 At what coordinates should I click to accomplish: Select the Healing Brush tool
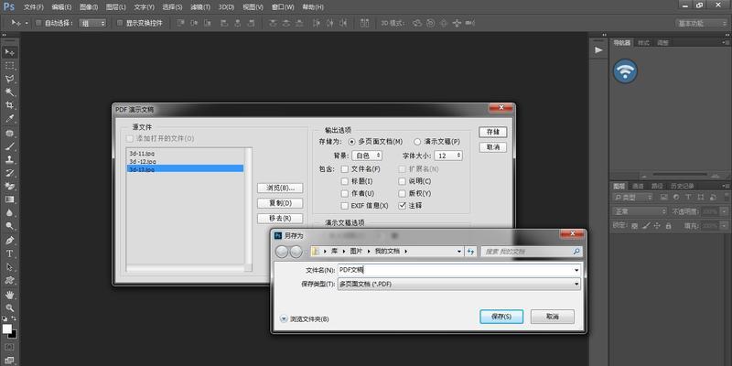9,133
